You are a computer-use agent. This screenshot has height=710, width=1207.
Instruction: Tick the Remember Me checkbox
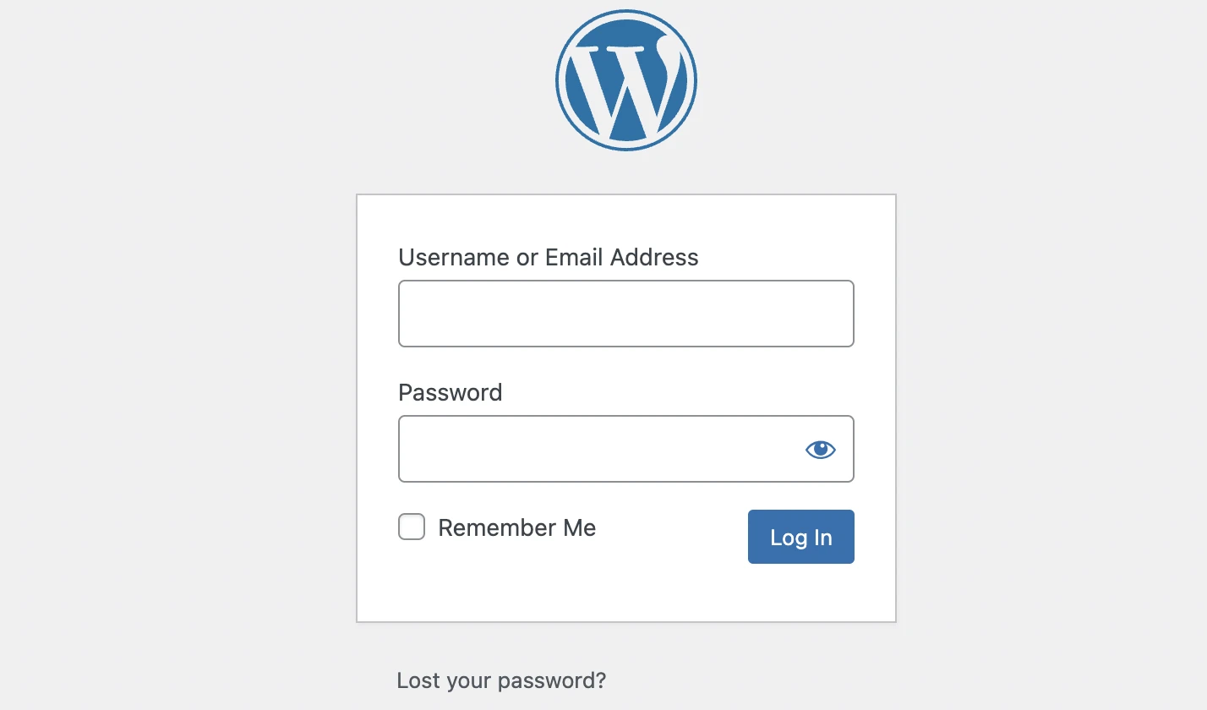(412, 527)
